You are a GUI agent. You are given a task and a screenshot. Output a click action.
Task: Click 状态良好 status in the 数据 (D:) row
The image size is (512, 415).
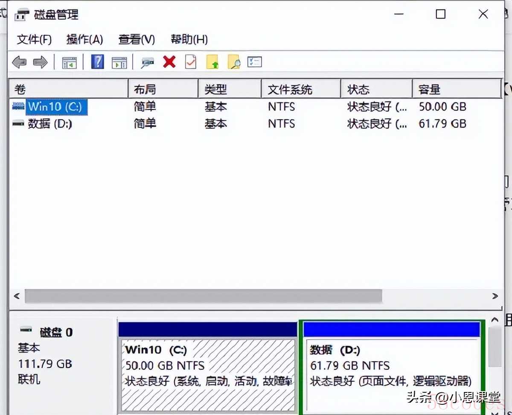point(377,124)
